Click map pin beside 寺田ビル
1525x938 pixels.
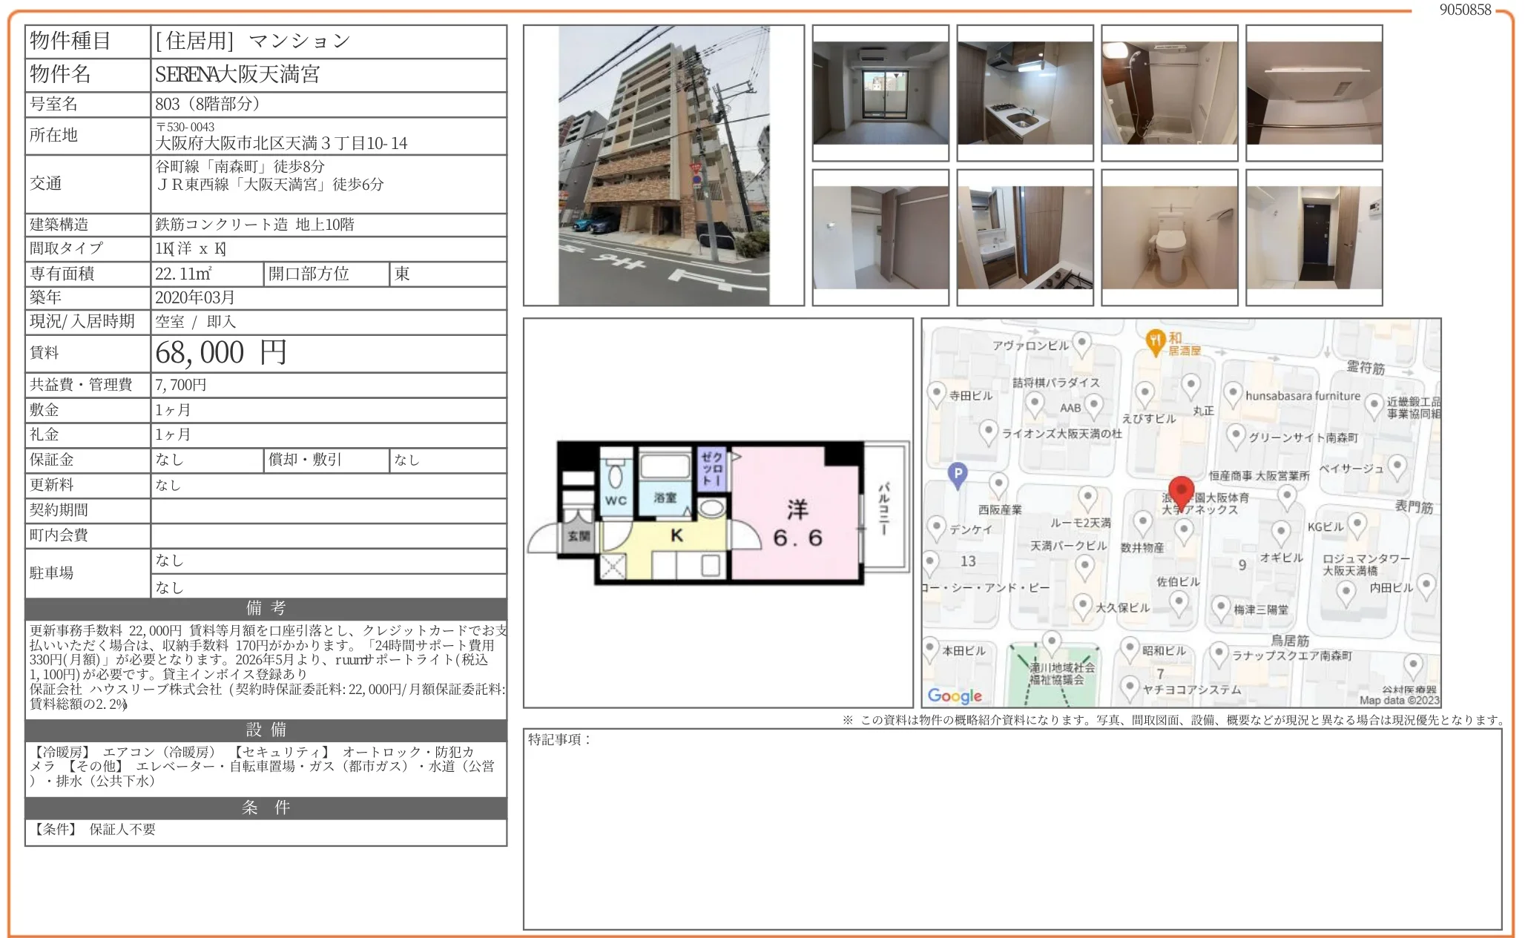point(937,394)
